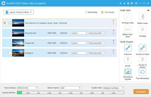Click the Capacité Estimée progress bar
Screen dimensions: 151x97
click(70, 92)
